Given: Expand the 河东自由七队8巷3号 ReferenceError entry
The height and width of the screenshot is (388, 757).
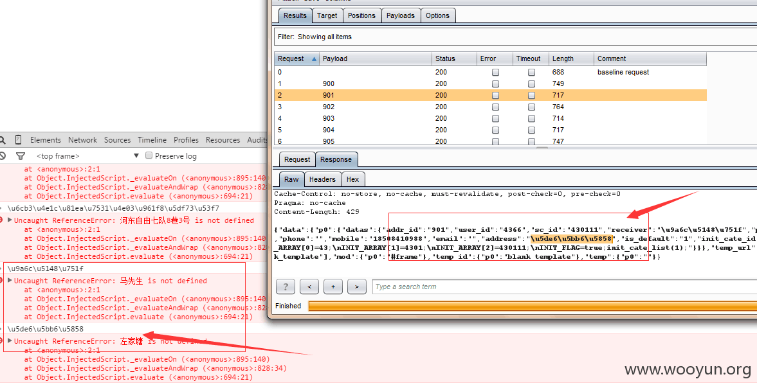Looking at the screenshot, I should pyautogui.click(x=10, y=220).
